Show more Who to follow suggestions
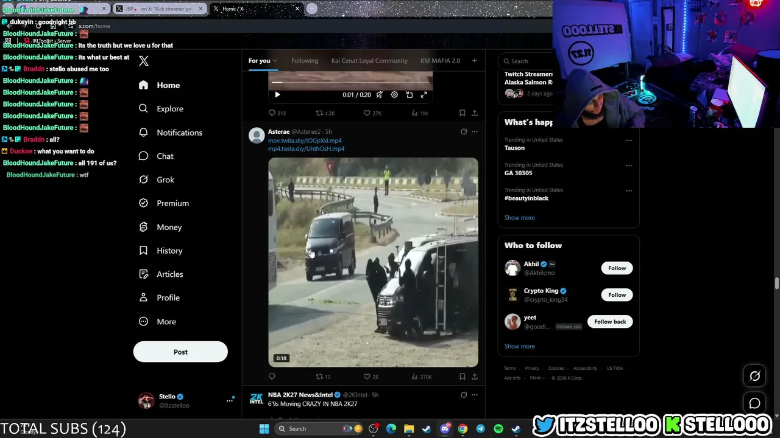780x438 pixels. [519, 346]
